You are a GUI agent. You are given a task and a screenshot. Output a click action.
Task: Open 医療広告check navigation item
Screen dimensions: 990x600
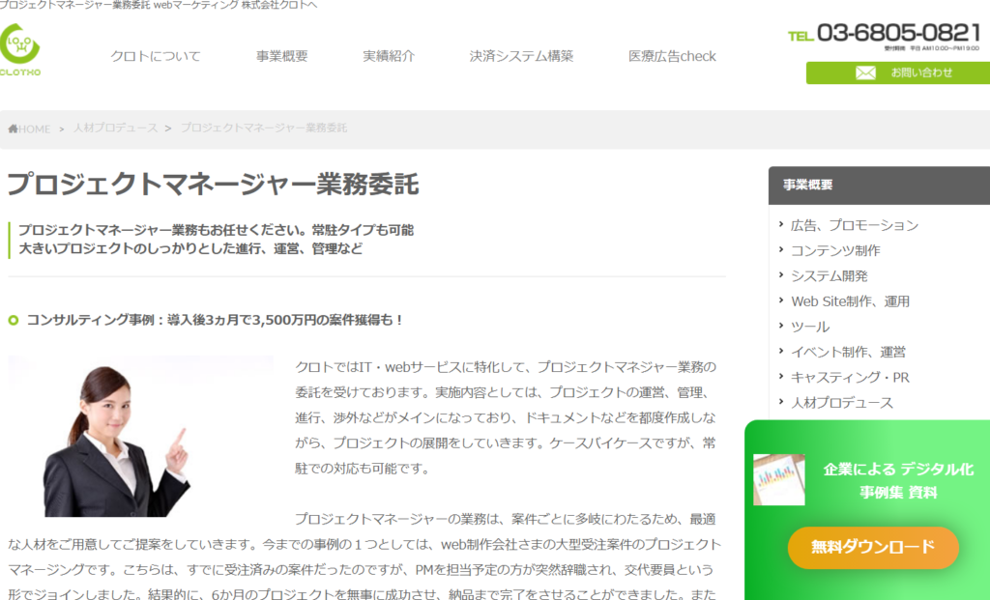pyautogui.click(x=672, y=56)
